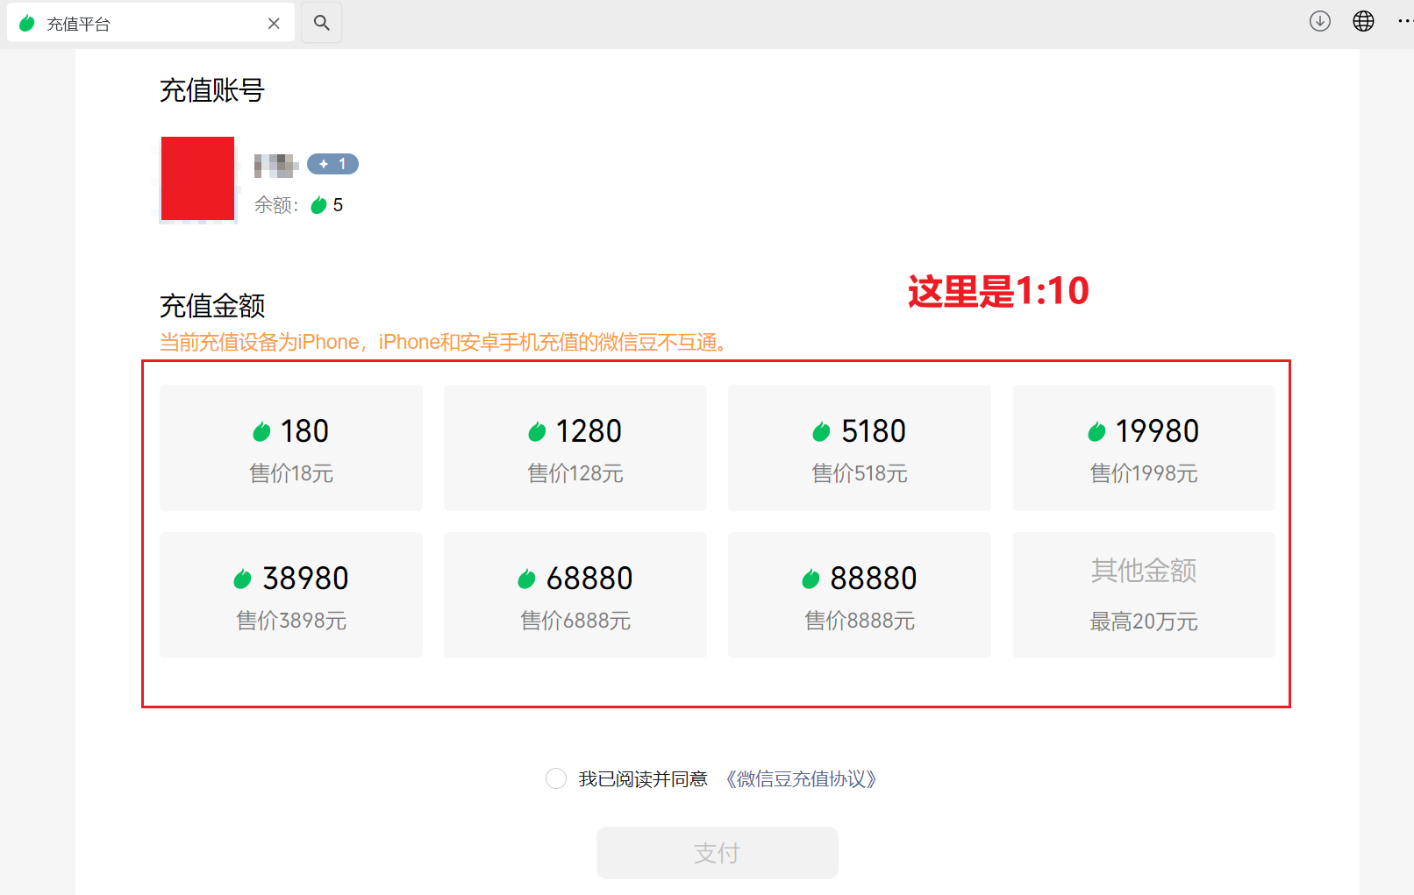1414x895 pixels.
Task: Click the green bean balance icon
Action: [x=318, y=205]
